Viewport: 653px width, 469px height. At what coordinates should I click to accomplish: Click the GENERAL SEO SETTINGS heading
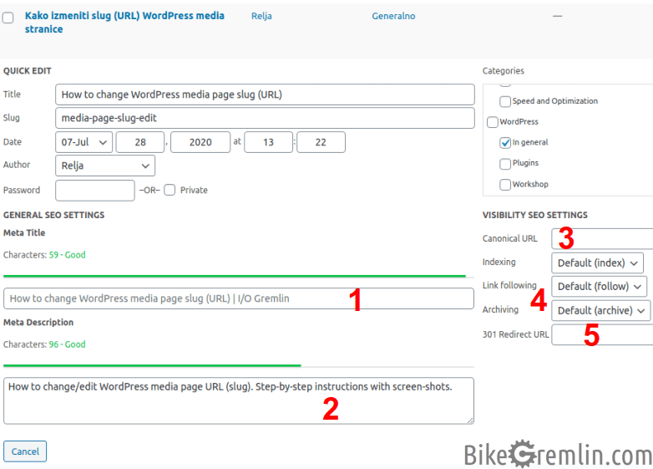(x=53, y=215)
